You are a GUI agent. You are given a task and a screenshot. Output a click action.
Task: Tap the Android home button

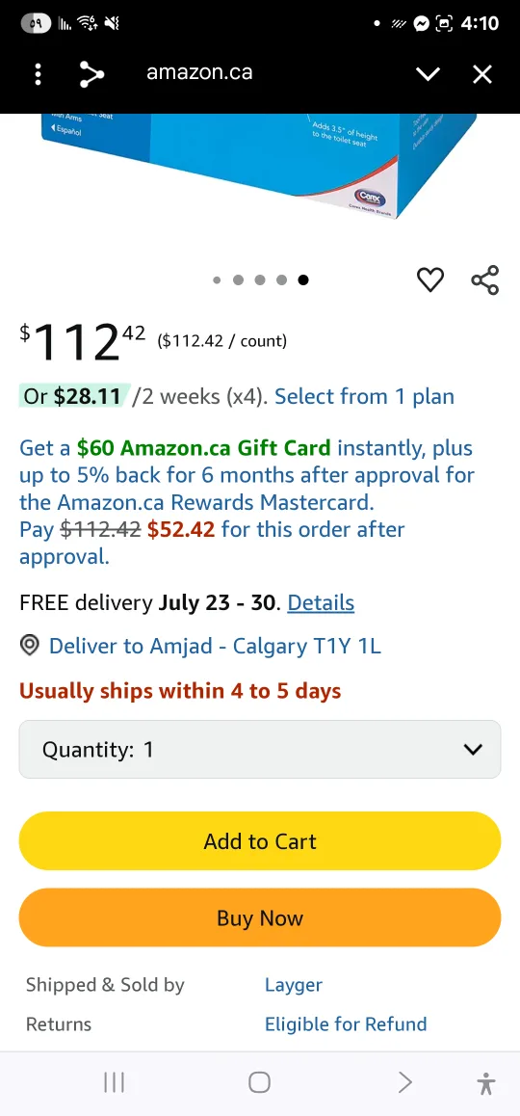(260, 1082)
